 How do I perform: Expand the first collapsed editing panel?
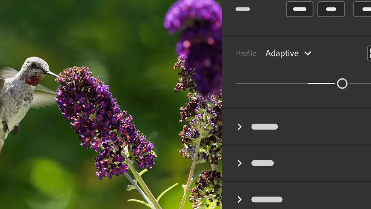(x=239, y=127)
